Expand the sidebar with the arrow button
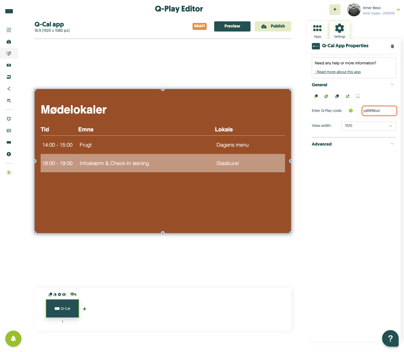The image size is (404, 352). pyautogui.click(x=9, y=173)
